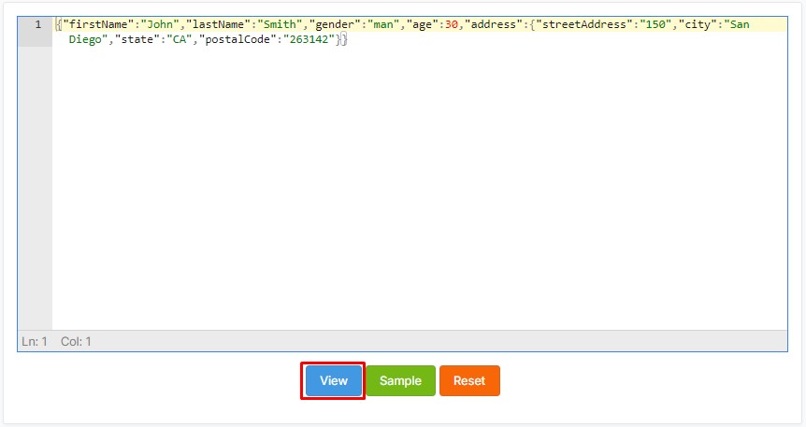Click the closing brace at end of JSON
The image size is (806, 427).
(344, 39)
